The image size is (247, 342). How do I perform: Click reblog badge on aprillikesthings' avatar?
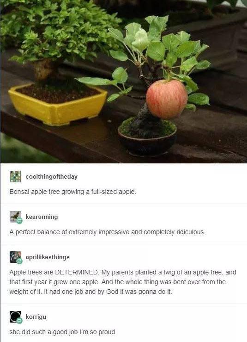[19, 261]
